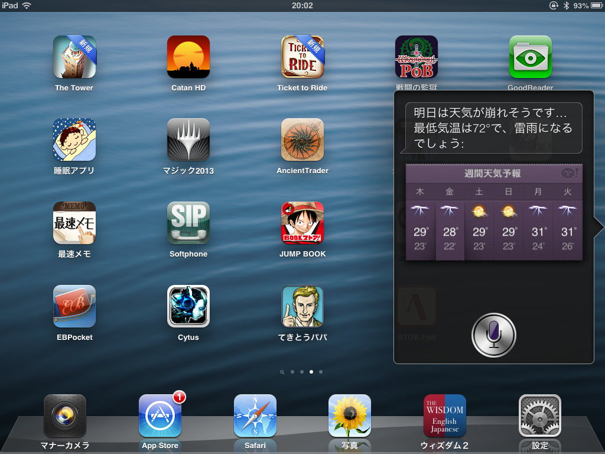The width and height of the screenshot is (605, 454).
Task: Tap Spotlight search magnifier in page dots
Action: click(x=282, y=372)
